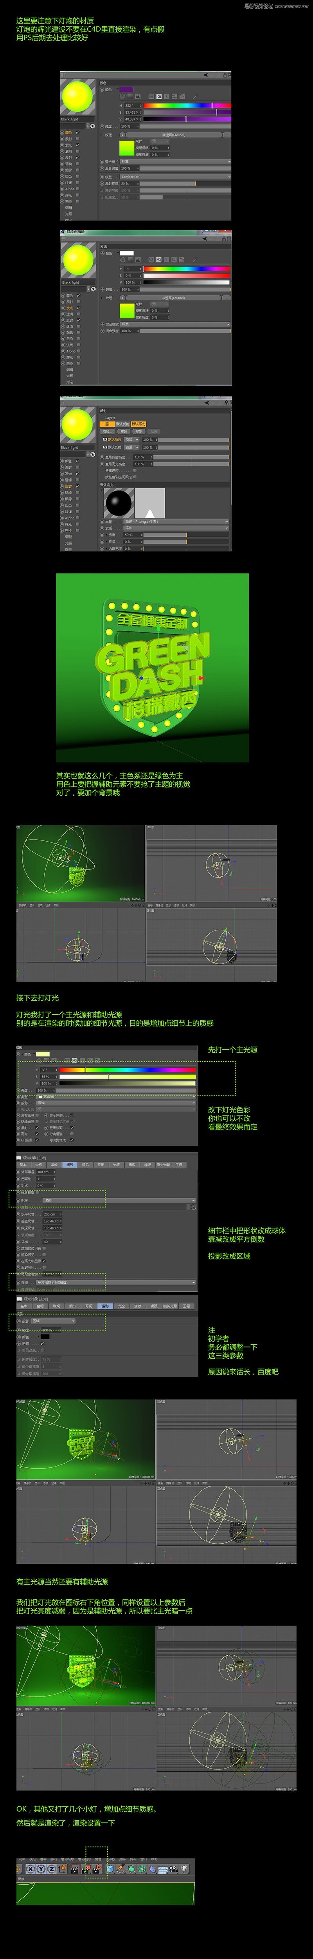Open the Lambertian model dropdown

[175, 176]
